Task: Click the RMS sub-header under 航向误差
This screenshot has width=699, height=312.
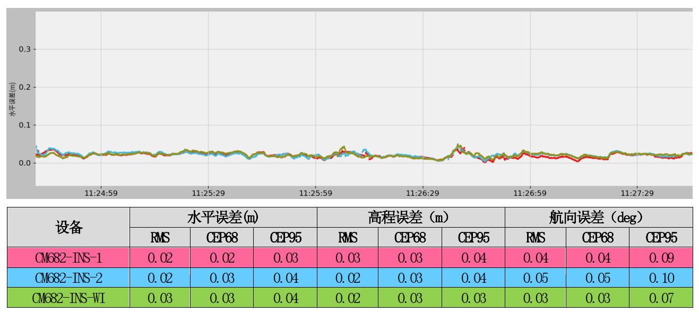Action: [535, 238]
